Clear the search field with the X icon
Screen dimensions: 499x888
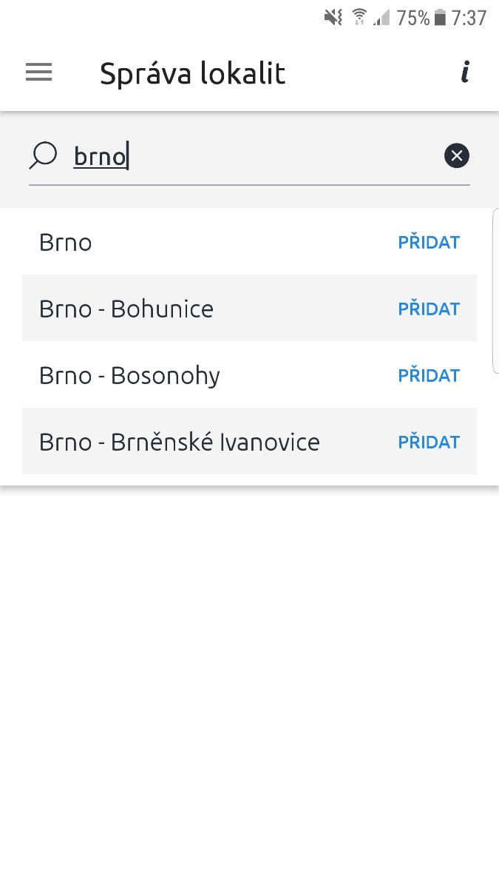coord(456,155)
